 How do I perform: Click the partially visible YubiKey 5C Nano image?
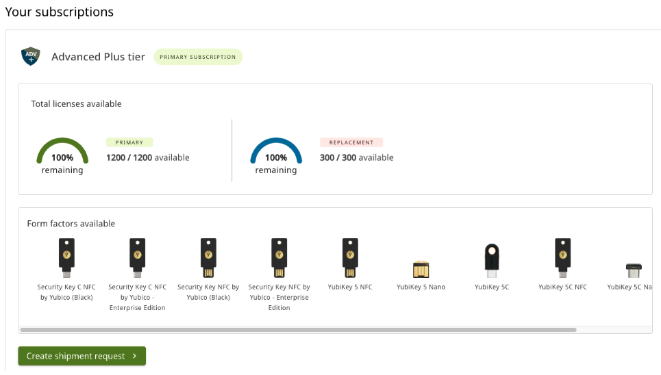pos(634,270)
